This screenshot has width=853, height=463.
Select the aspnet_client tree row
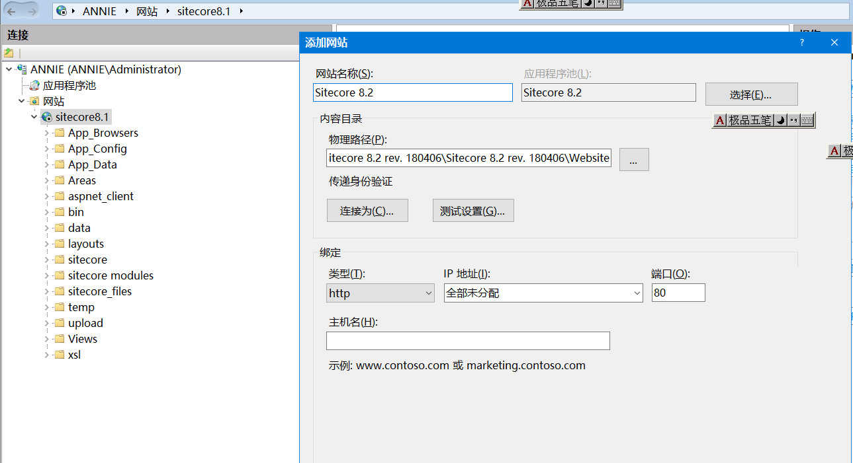tap(101, 196)
